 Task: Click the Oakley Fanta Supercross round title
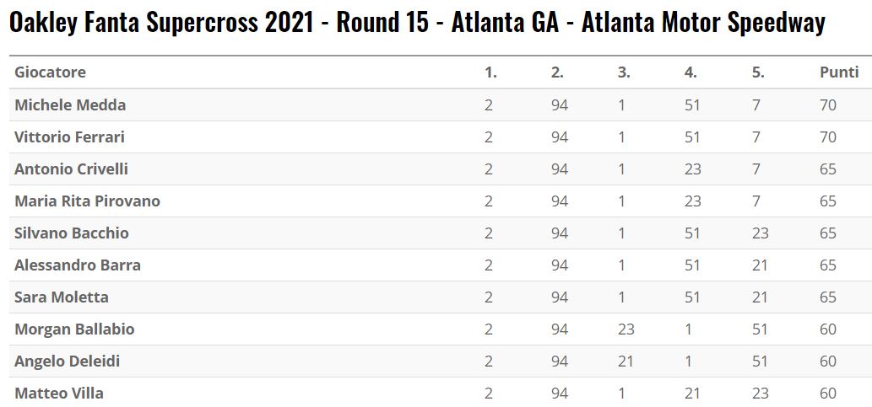(417, 24)
